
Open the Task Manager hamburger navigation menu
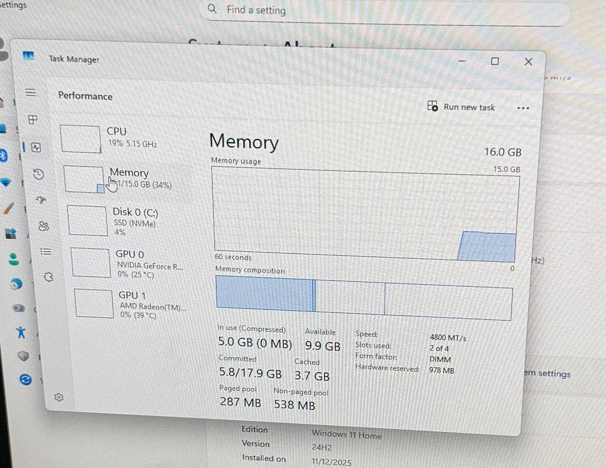(31, 93)
